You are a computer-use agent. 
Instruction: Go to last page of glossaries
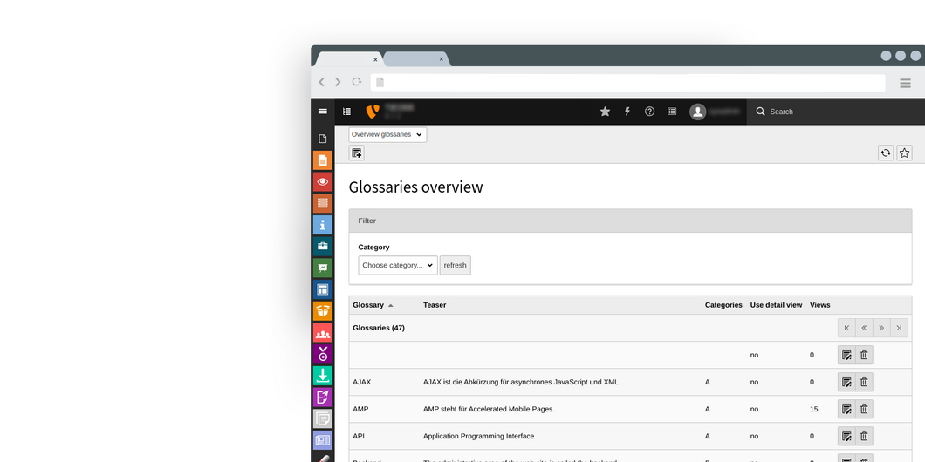899,328
